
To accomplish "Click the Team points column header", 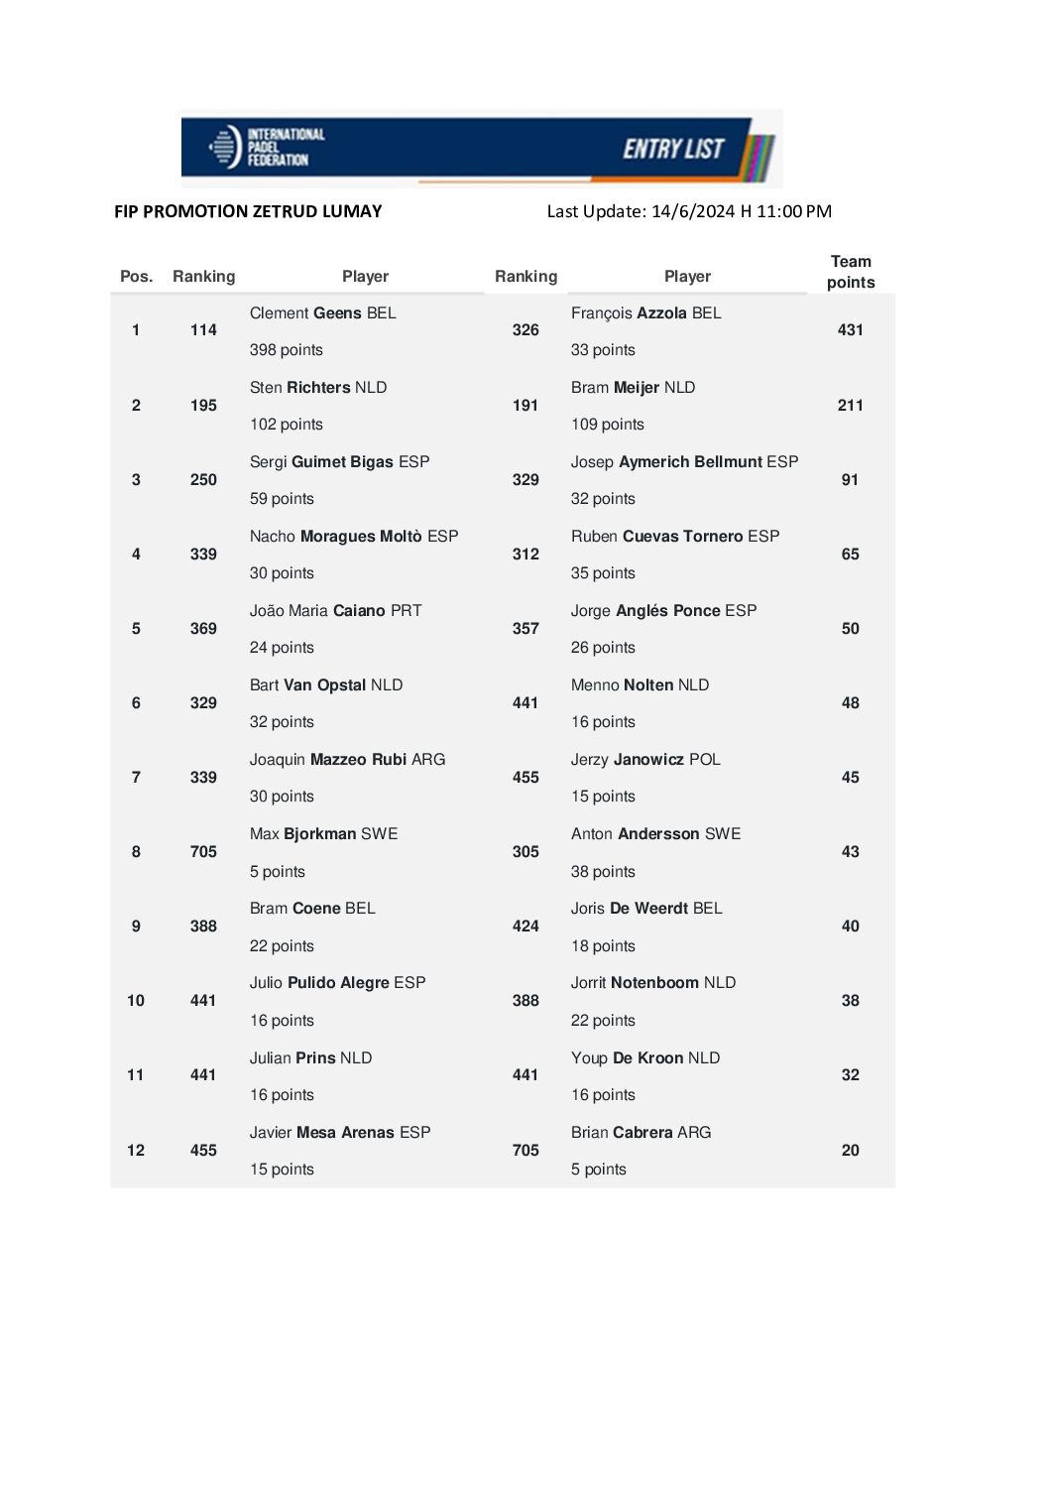I will 851,272.
